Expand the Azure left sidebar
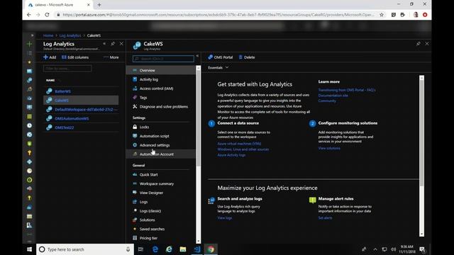This screenshot has height=255, width=454. click(32, 35)
